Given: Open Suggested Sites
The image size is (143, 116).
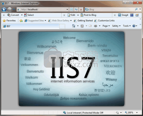Looking at the screenshot, I should click(35, 21).
